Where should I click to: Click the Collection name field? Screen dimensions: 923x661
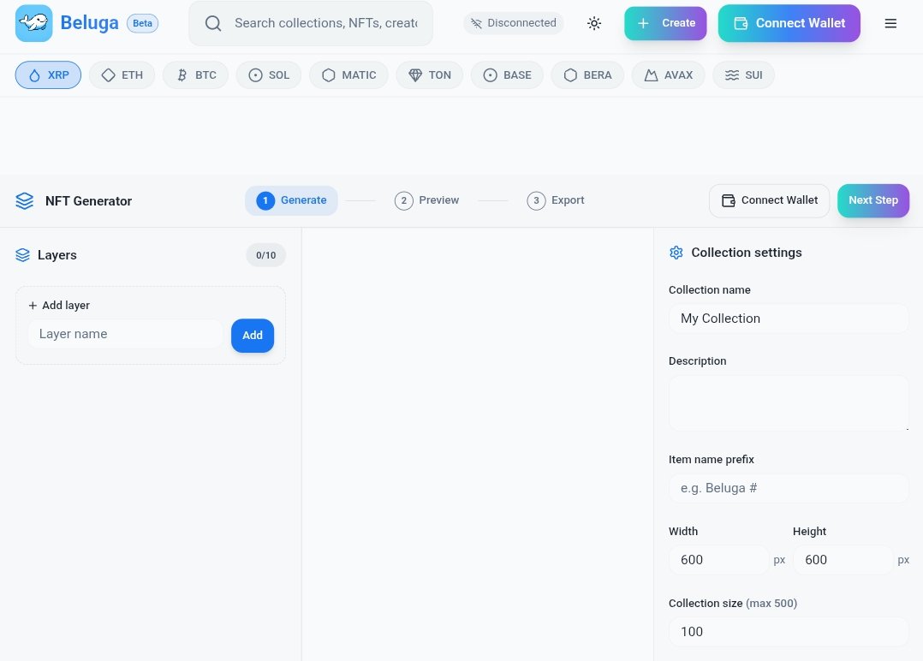pos(789,319)
